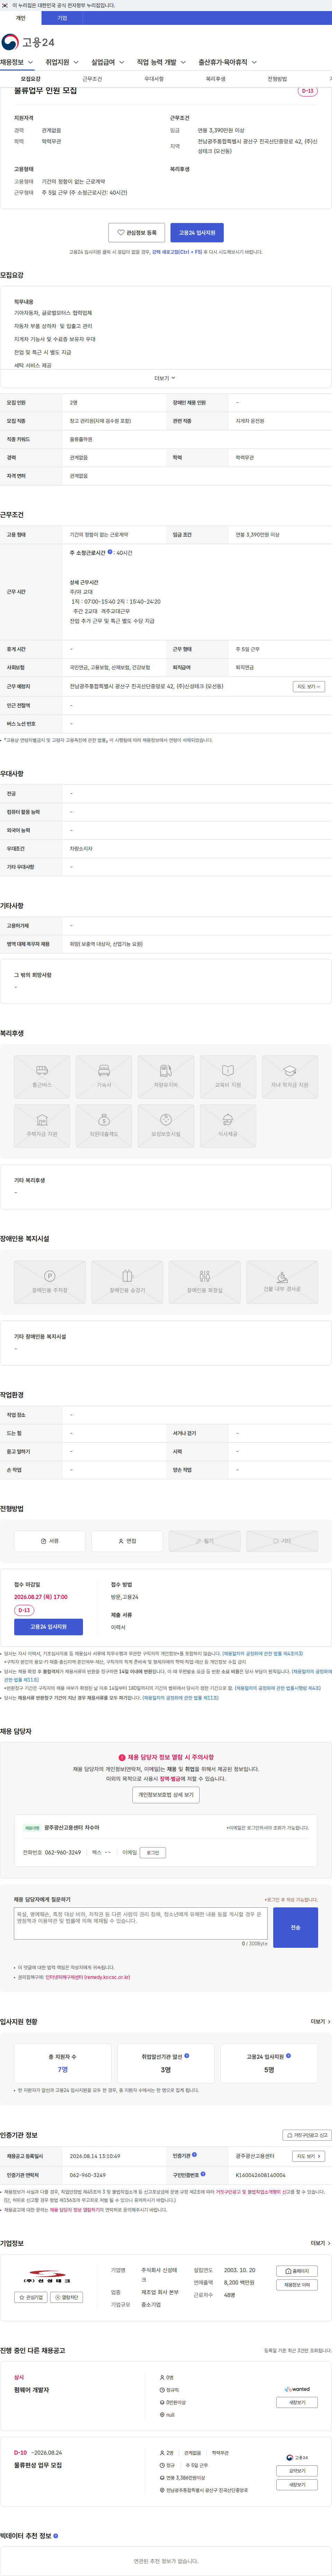The width and height of the screenshot is (332, 2576).
Task: Open the 원티드 개발자 job listing
Action: pyautogui.click(x=32, y=2390)
